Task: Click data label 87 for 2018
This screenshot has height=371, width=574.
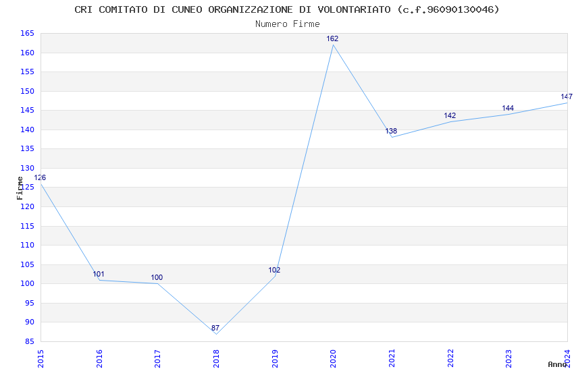Action: click(215, 328)
